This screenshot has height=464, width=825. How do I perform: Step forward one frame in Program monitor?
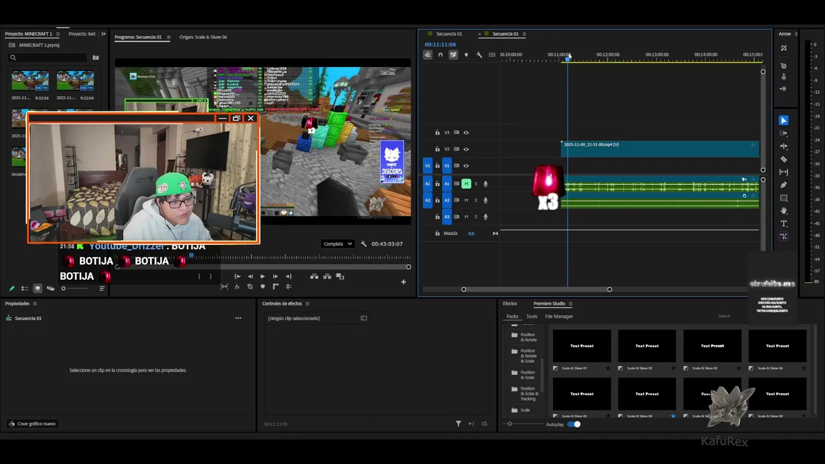(275, 276)
